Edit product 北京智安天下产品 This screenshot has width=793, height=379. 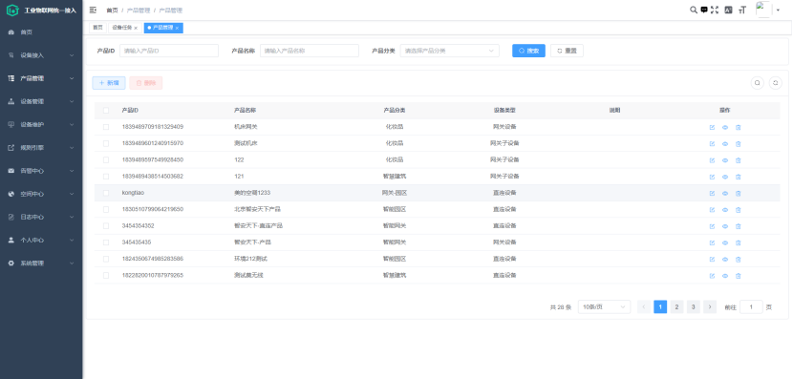point(712,210)
